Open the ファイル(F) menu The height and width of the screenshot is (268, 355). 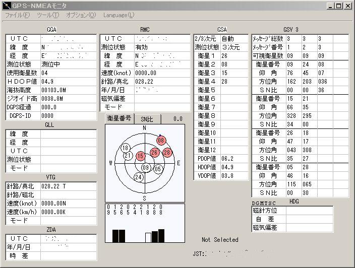[18, 15]
